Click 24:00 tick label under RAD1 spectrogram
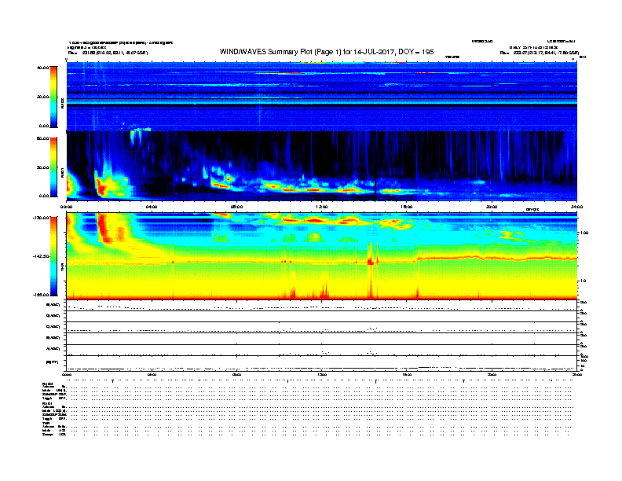This screenshot has height=481, width=622. pyautogui.click(x=576, y=207)
